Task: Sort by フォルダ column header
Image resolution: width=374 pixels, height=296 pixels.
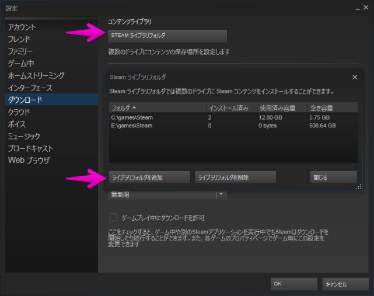Action: [158, 107]
